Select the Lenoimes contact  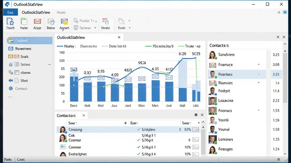click(245, 139)
